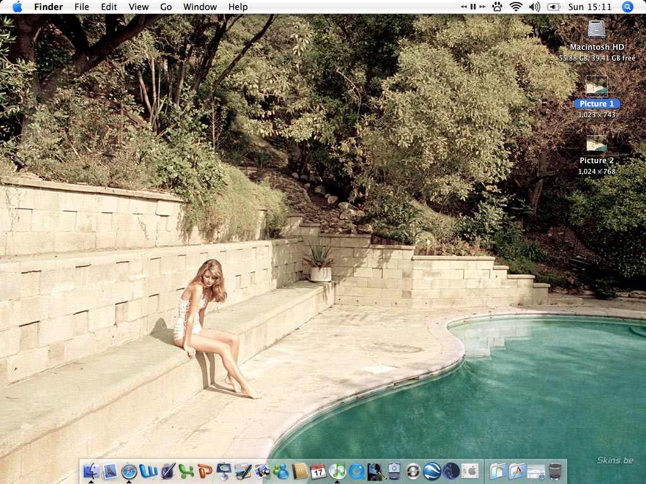Open the File menu
The height and width of the screenshot is (484, 646).
pyautogui.click(x=81, y=6)
